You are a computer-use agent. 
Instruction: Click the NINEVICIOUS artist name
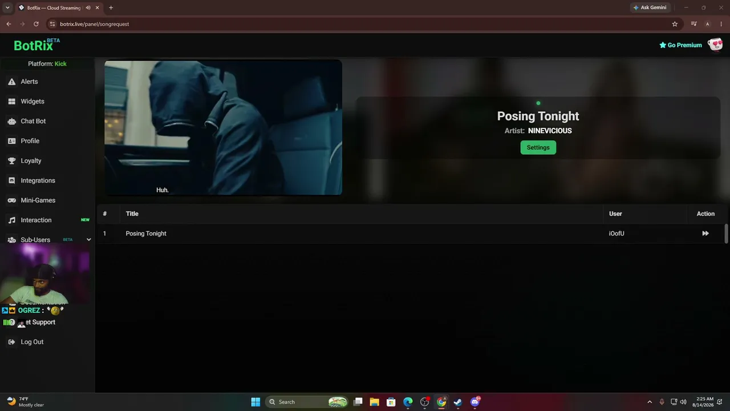(550, 131)
